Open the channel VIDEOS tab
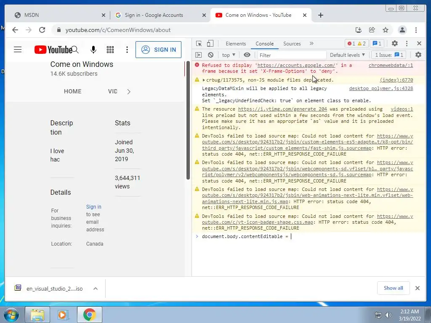This screenshot has width=431, height=323. 113,91
